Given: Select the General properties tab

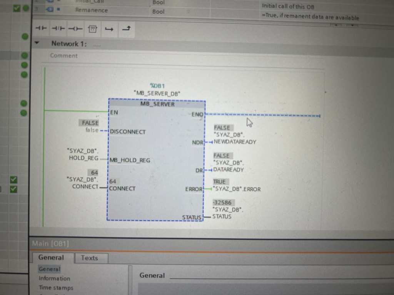Looking at the screenshot, I should click(51, 257).
